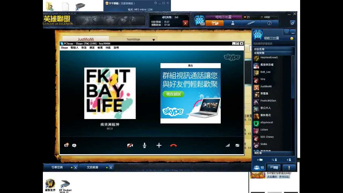Open the 文武維揚 chat tab
Viewport: 343px width, 193px height.
tap(92, 168)
